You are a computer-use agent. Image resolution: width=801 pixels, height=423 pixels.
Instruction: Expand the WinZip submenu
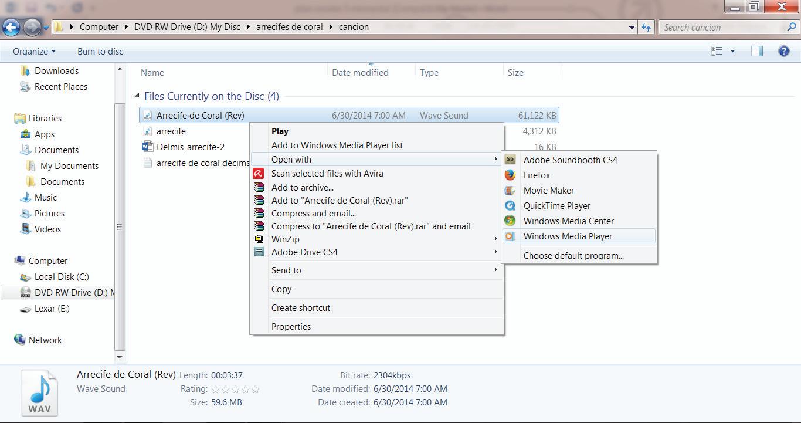(x=377, y=239)
